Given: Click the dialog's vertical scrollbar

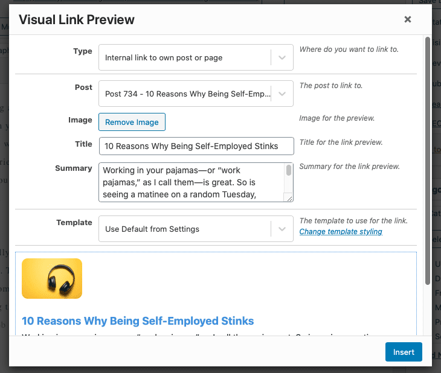Looking at the screenshot, I should point(428,161).
